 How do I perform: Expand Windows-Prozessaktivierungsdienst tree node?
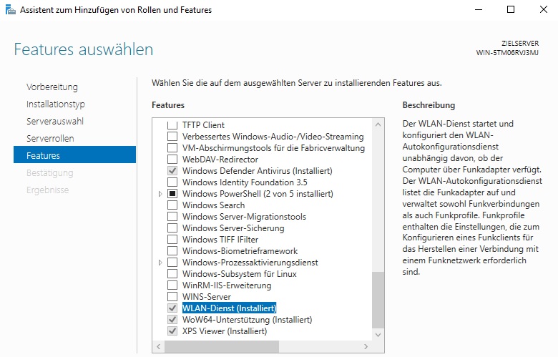[160, 263]
